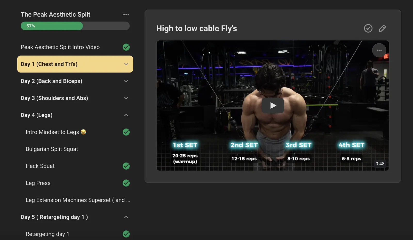Open course options three-dot menu
413x240 pixels.
pos(126,14)
